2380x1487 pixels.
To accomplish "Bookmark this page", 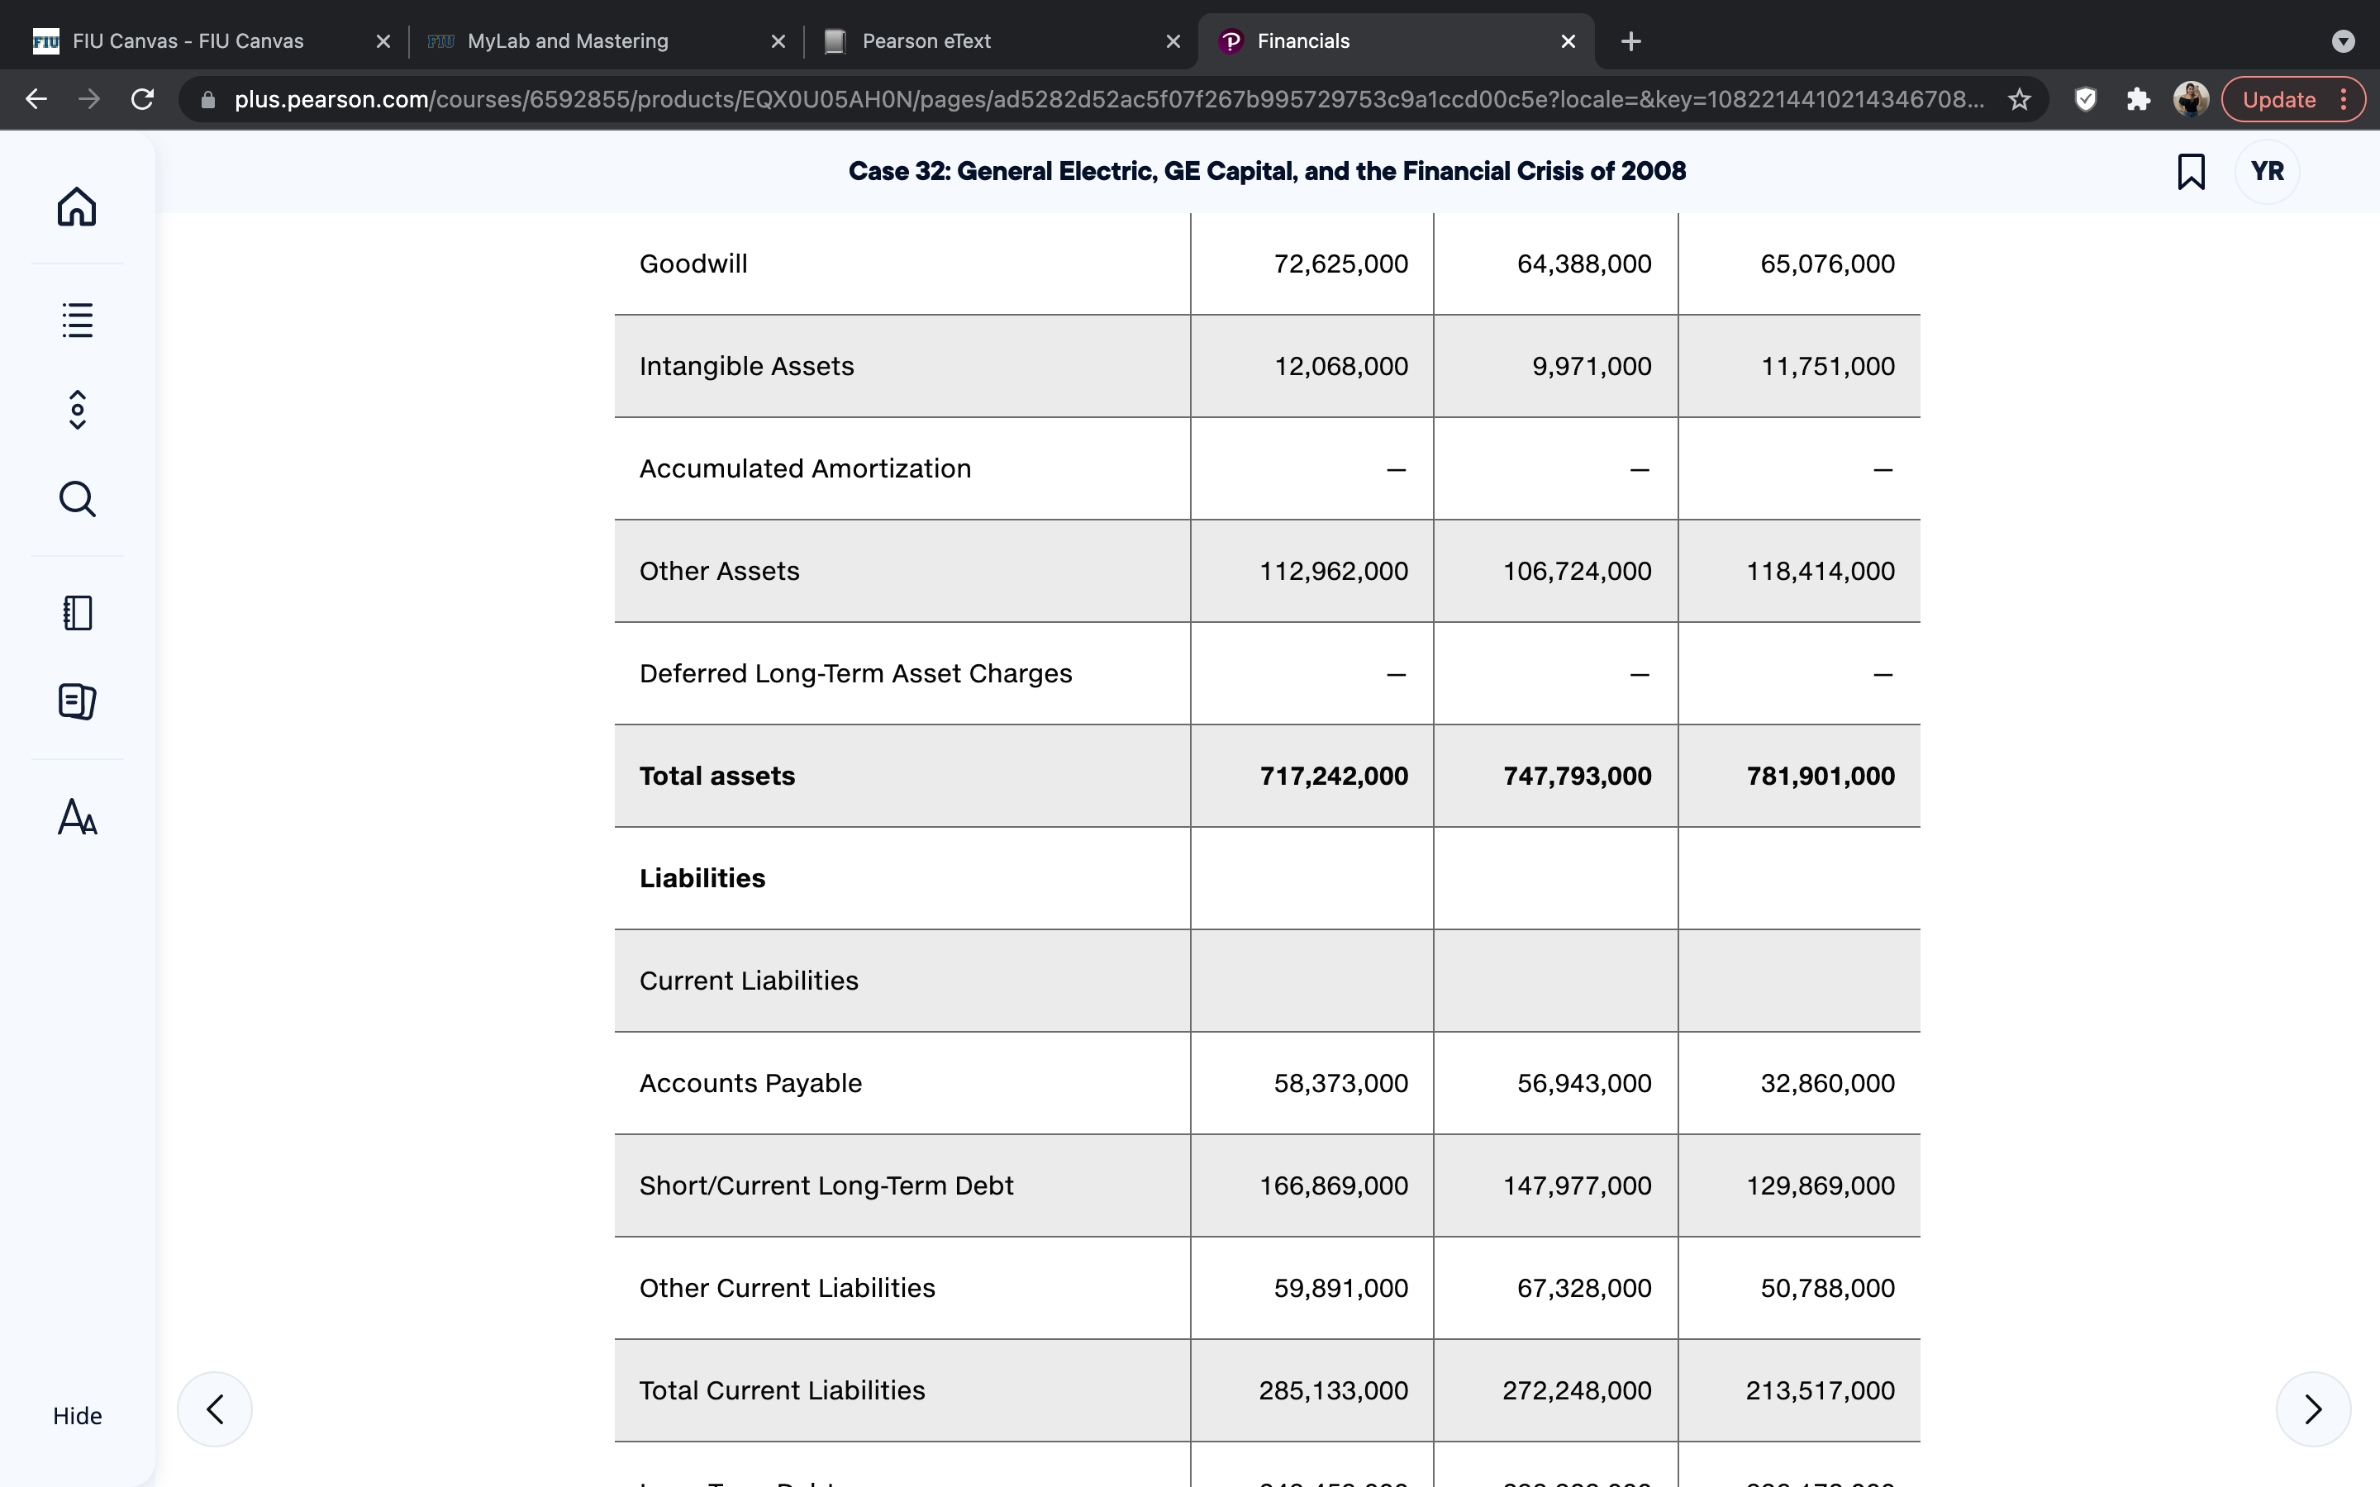I will click(2192, 171).
